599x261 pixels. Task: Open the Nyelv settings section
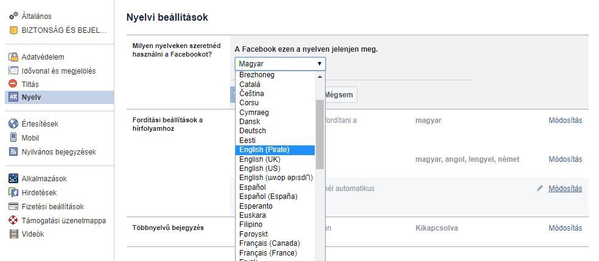point(31,97)
